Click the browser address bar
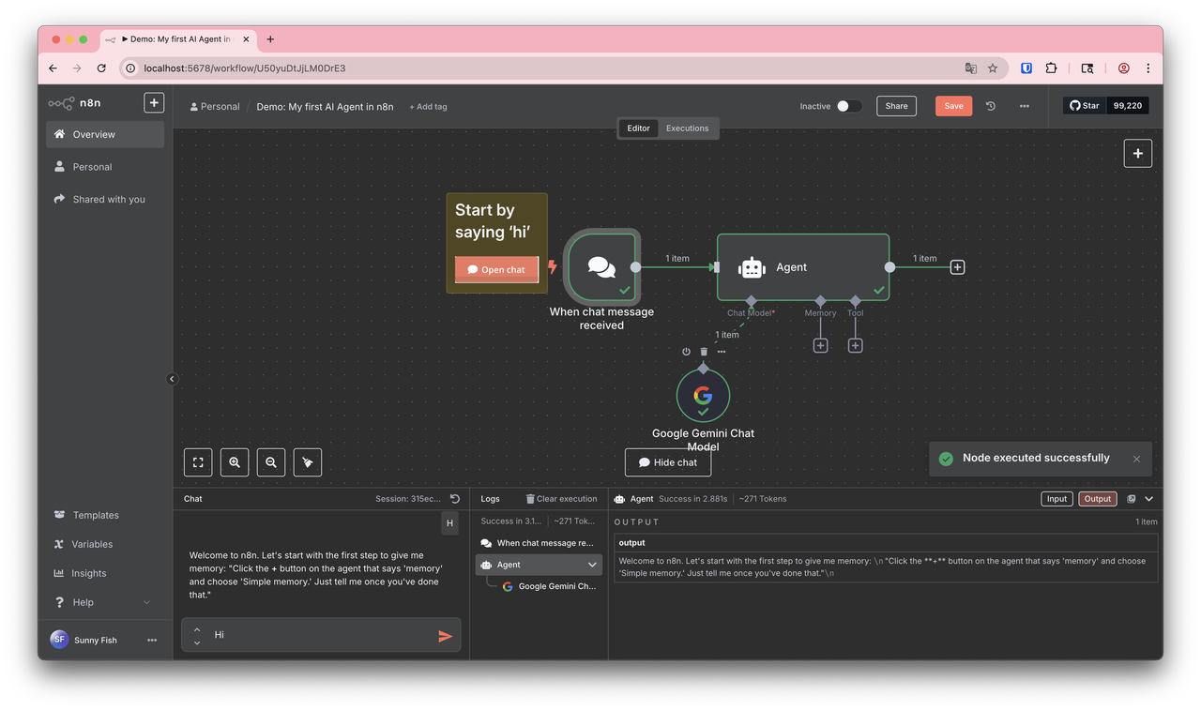 coord(563,68)
